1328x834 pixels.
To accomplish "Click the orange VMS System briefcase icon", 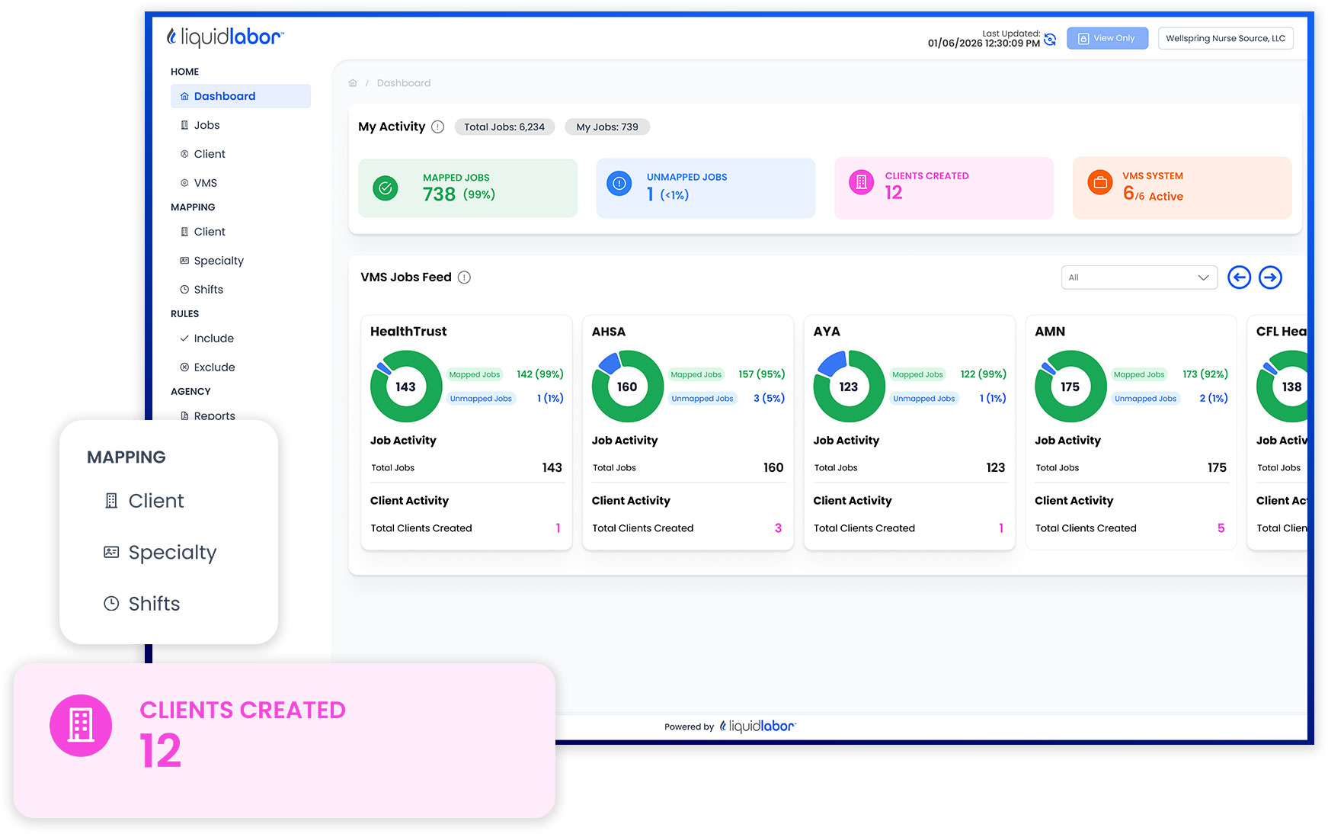I will [x=1099, y=182].
